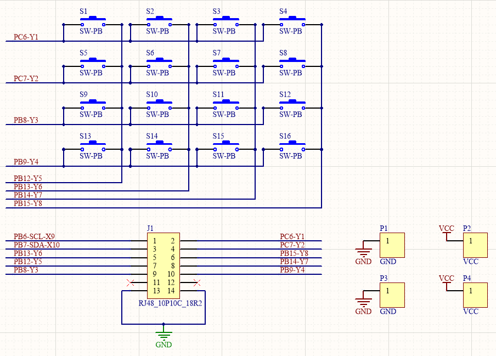Screen dimensions: 496x356
Task: Select the S5 push-button switch symbol
Action: (x=93, y=63)
